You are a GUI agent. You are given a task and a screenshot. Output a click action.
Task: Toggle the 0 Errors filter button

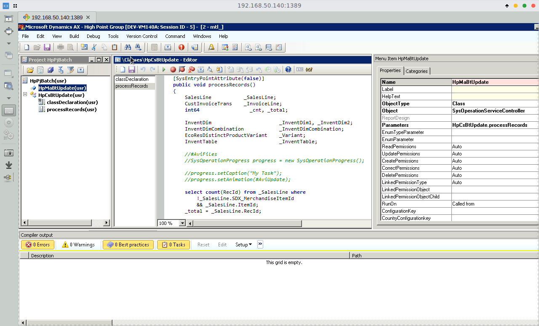37,245
